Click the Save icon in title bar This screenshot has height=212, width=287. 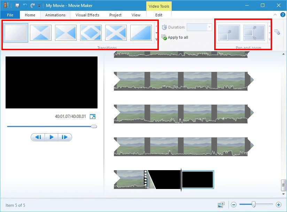tap(17, 6)
